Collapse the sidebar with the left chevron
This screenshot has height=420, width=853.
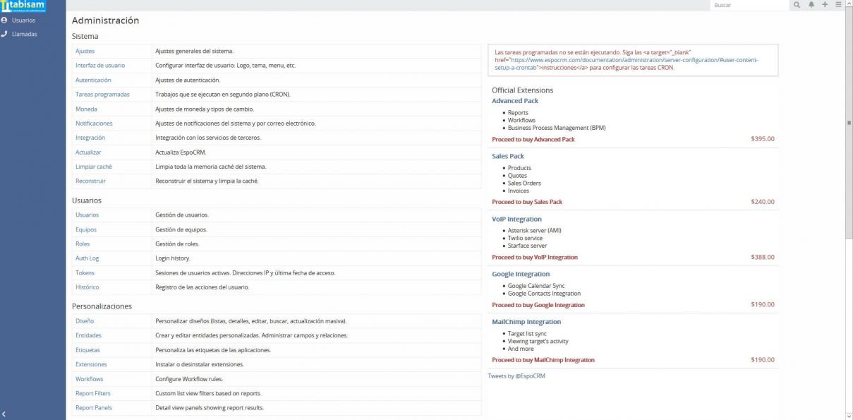point(4,414)
